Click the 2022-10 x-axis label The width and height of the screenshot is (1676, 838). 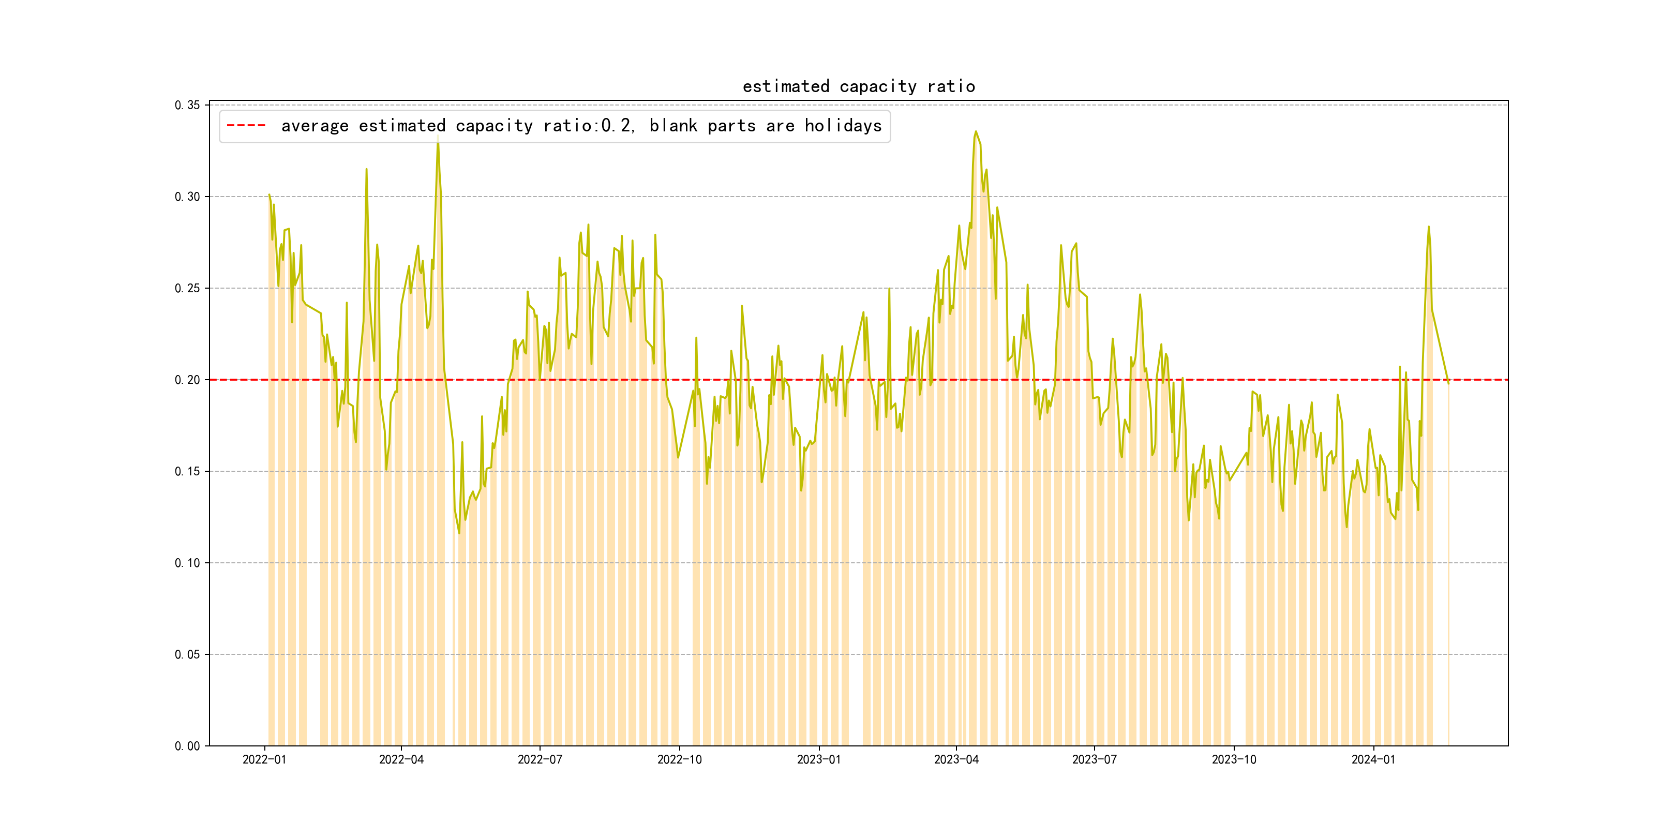[x=679, y=759]
